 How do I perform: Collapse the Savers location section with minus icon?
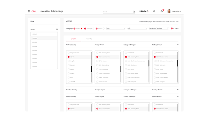pos(178,96)
